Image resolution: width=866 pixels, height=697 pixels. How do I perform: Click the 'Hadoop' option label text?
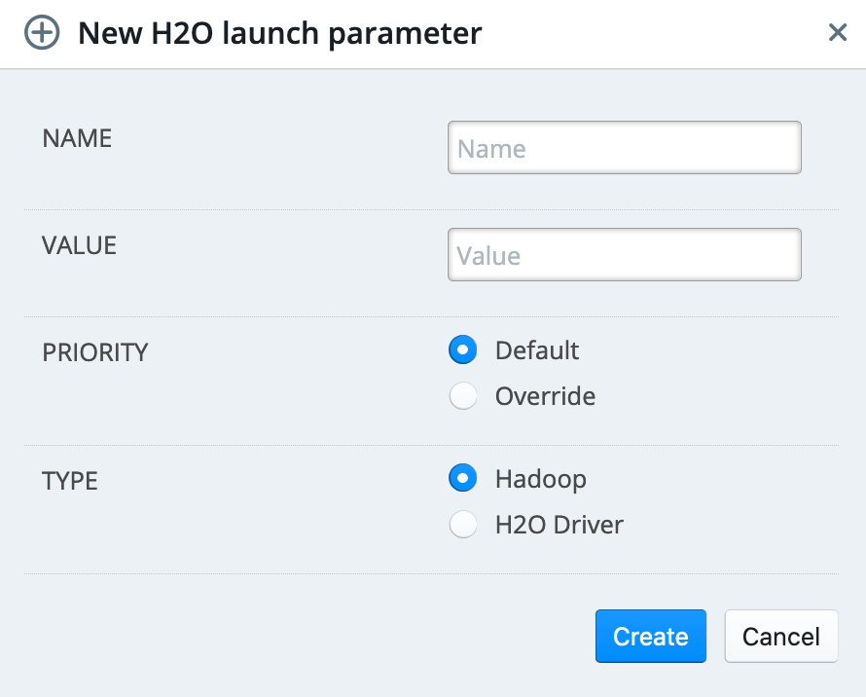(x=541, y=479)
